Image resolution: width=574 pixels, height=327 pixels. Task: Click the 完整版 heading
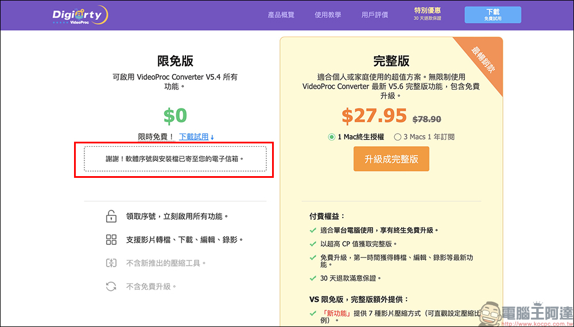(x=391, y=61)
